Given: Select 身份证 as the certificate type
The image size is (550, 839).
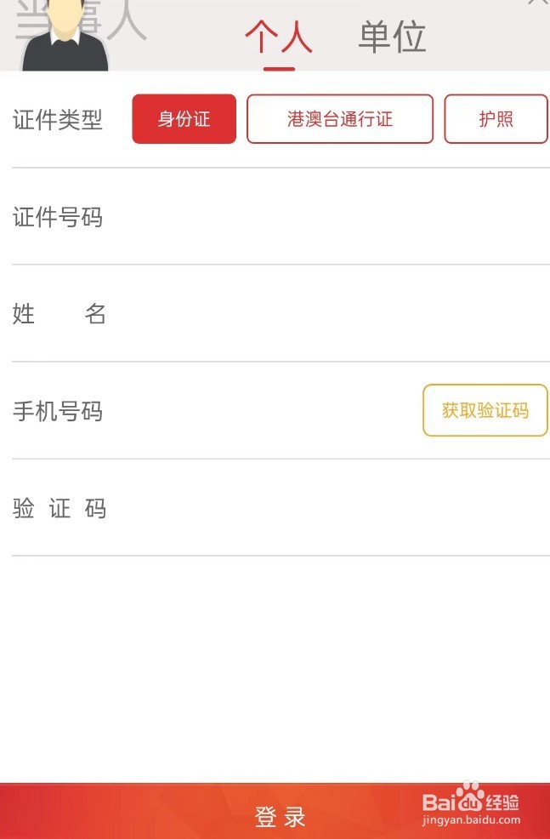Looking at the screenshot, I should (184, 119).
